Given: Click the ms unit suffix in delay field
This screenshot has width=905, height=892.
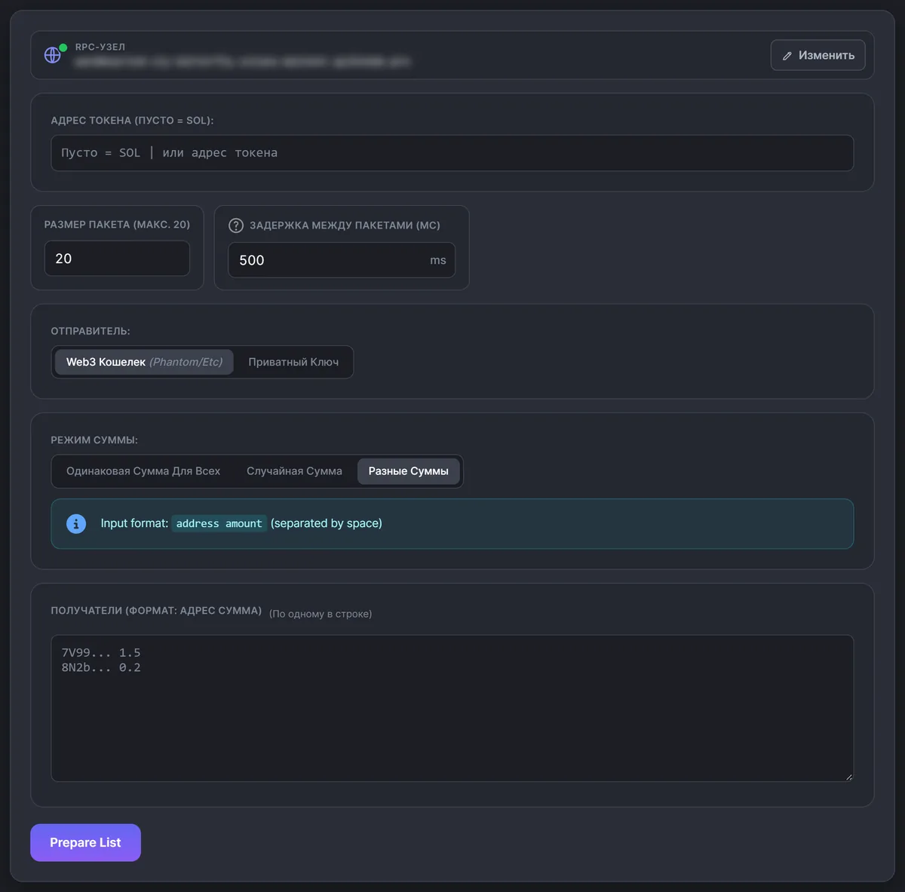Looking at the screenshot, I should click(438, 260).
